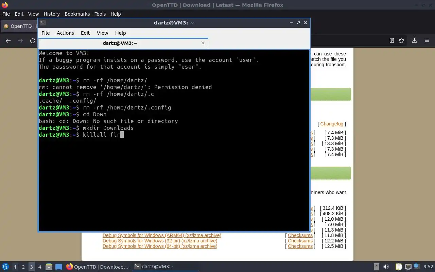Open the Firefox History menu
The height and width of the screenshot is (272, 435).
pyautogui.click(x=52, y=14)
